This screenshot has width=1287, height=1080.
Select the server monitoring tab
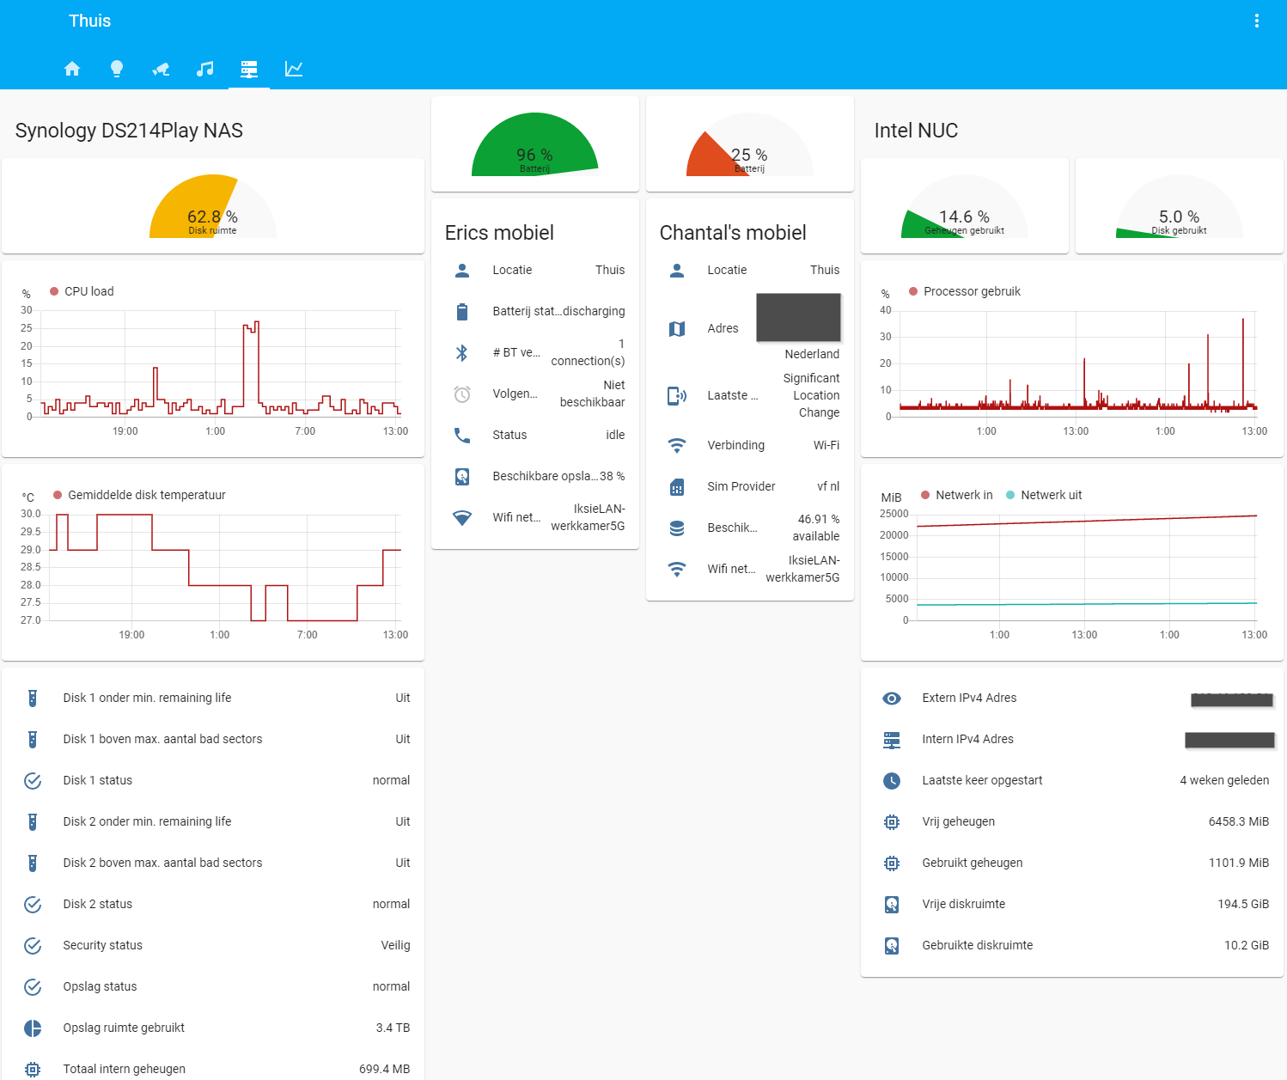point(248,69)
